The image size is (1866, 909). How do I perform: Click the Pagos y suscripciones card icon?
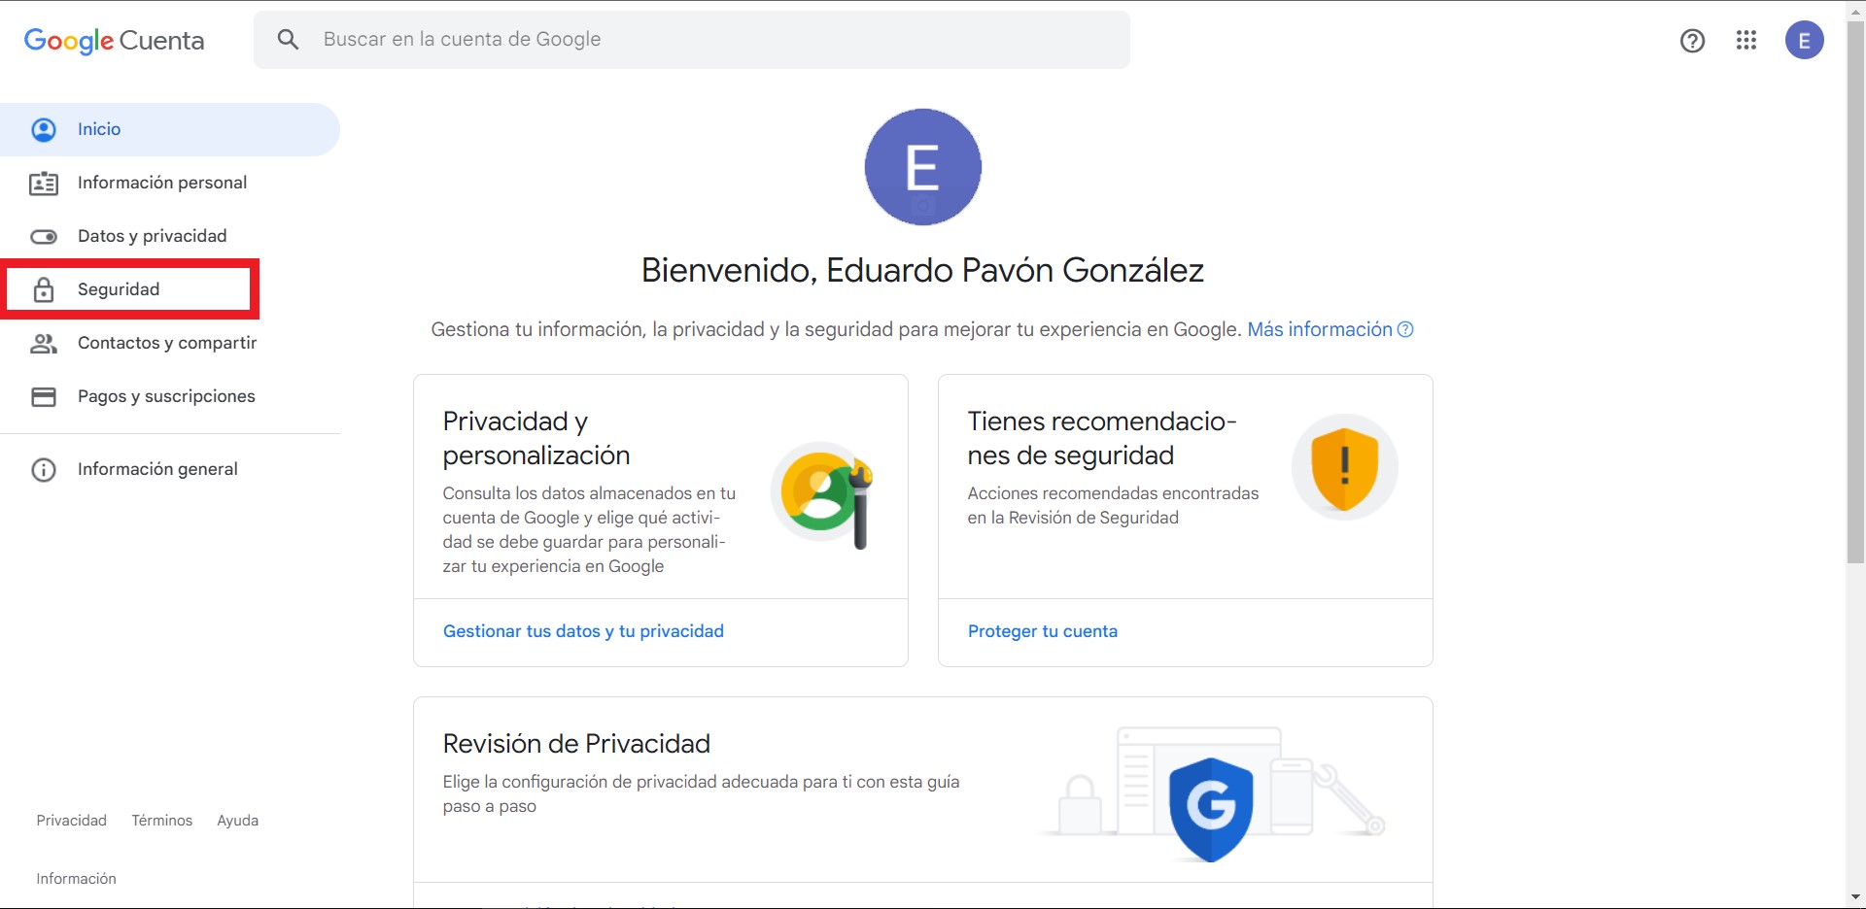(44, 396)
